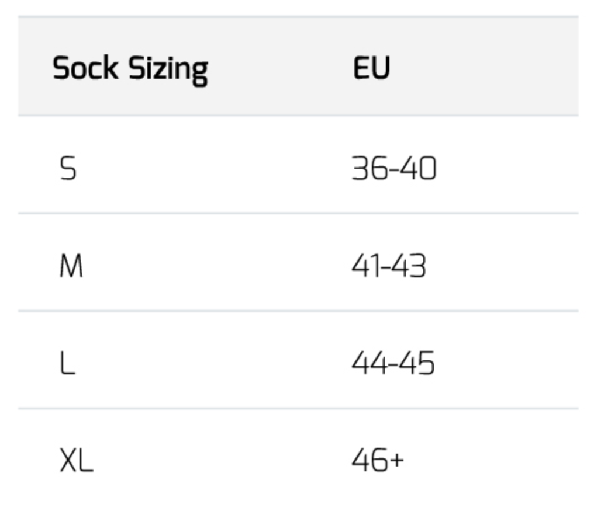Screen dimensions: 594x522
Task: Click the word Sock in the header
Action: (85, 68)
